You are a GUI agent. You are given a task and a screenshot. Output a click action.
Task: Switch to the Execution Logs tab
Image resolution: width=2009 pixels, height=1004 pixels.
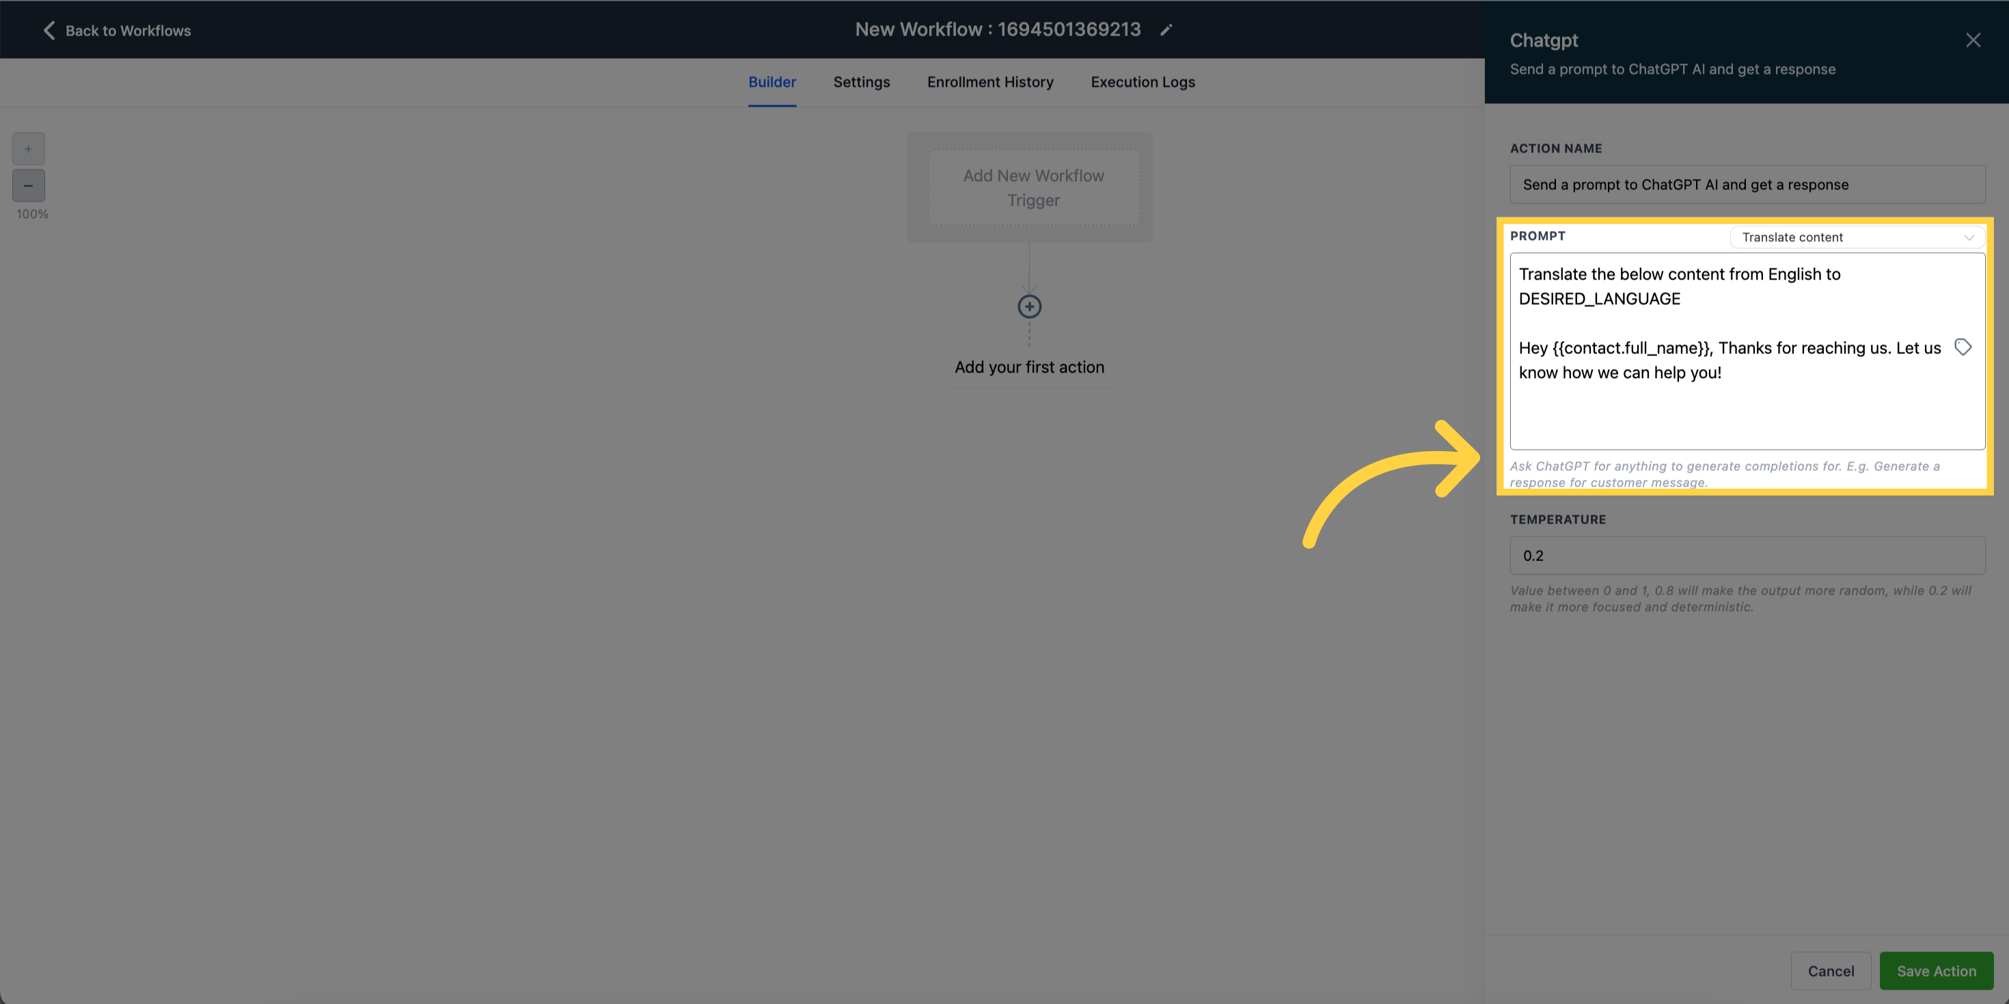point(1143,82)
